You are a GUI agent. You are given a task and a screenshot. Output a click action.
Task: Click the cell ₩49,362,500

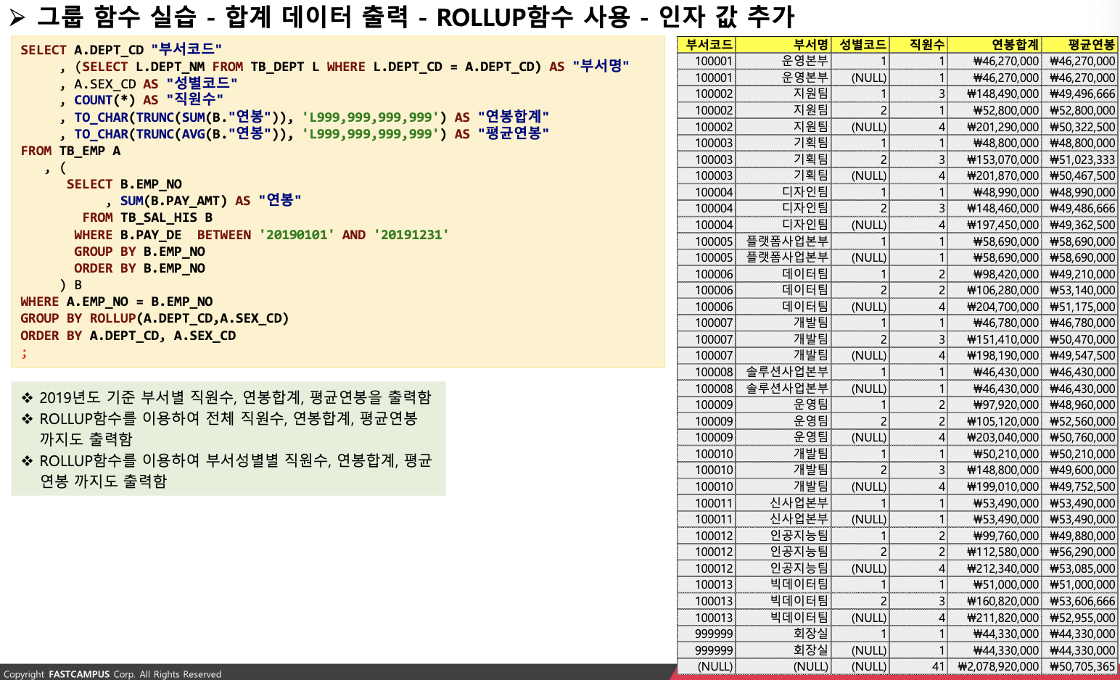(x=1079, y=225)
